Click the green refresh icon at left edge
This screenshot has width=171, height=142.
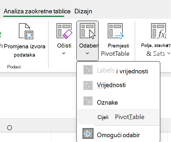(1, 35)
